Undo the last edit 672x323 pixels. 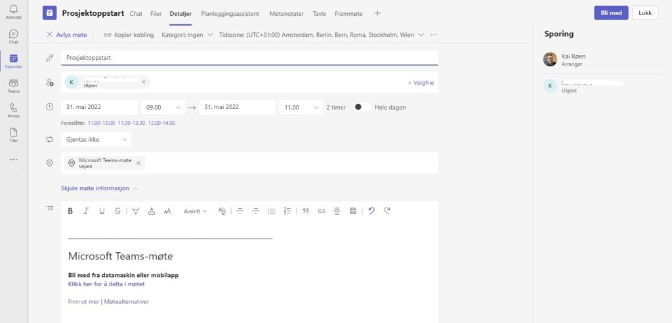point(371,211)
